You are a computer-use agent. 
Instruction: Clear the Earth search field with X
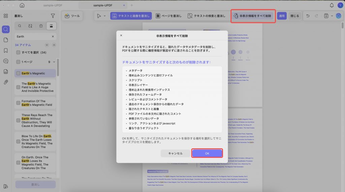click(x=53, y=36)
